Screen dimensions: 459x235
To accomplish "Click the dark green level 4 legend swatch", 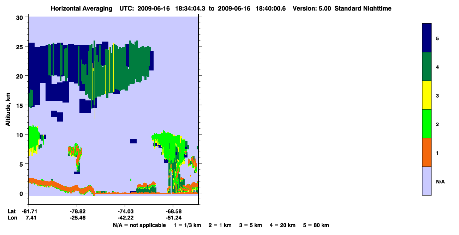I will [x=427, y=67].
